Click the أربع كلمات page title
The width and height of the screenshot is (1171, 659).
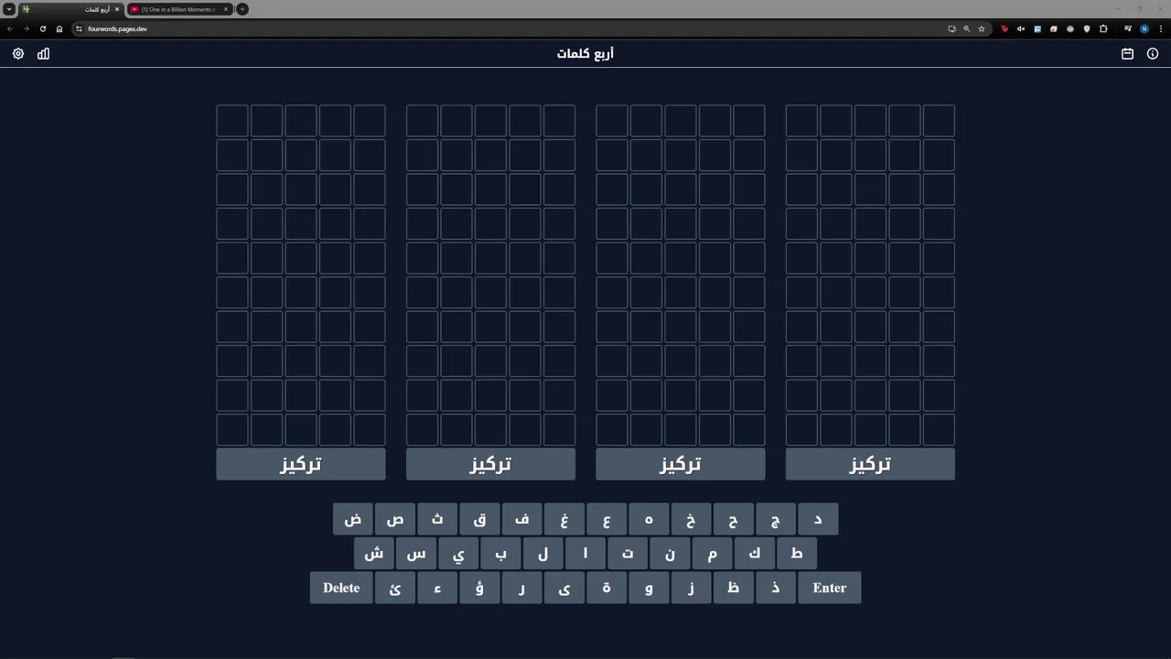[585, 54]
